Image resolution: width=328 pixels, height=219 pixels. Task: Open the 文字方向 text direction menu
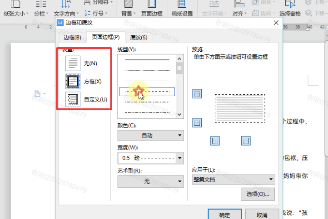(66, 8)
